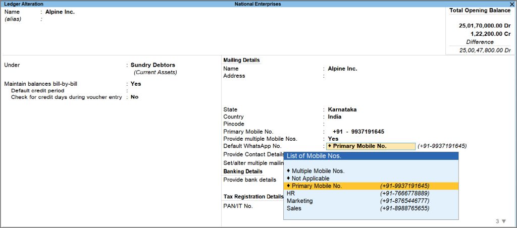This screenshot has width=517, height=228.
Task: Pick HR mobile number entry
Action: pyautogui.click(x=371, y=193)
